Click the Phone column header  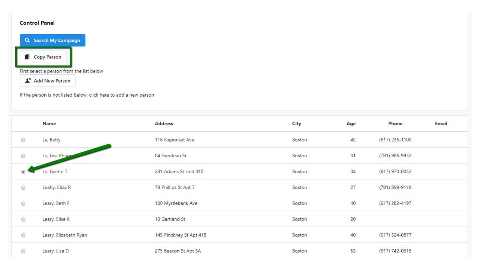395,123
